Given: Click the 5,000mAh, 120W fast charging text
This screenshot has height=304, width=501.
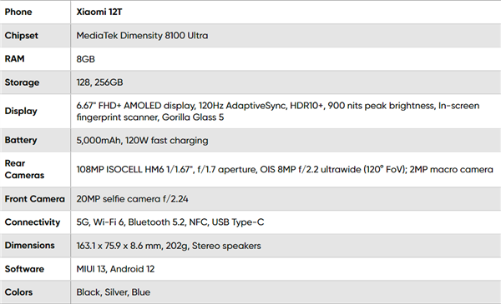Looking at the screenshot, I should pos(142,141).
